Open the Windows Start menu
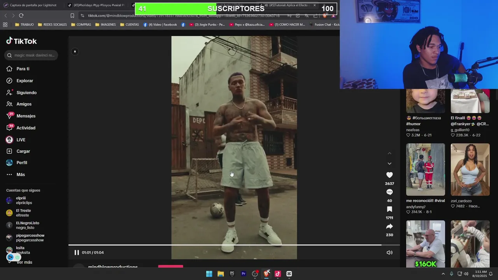The image size is (498, 280). tap(209, 274)
